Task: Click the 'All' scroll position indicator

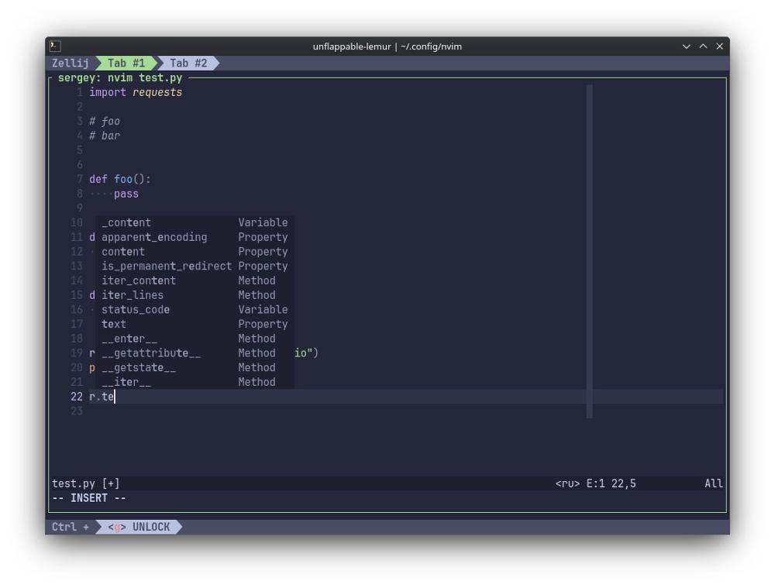Action: (x=714, y=483)
